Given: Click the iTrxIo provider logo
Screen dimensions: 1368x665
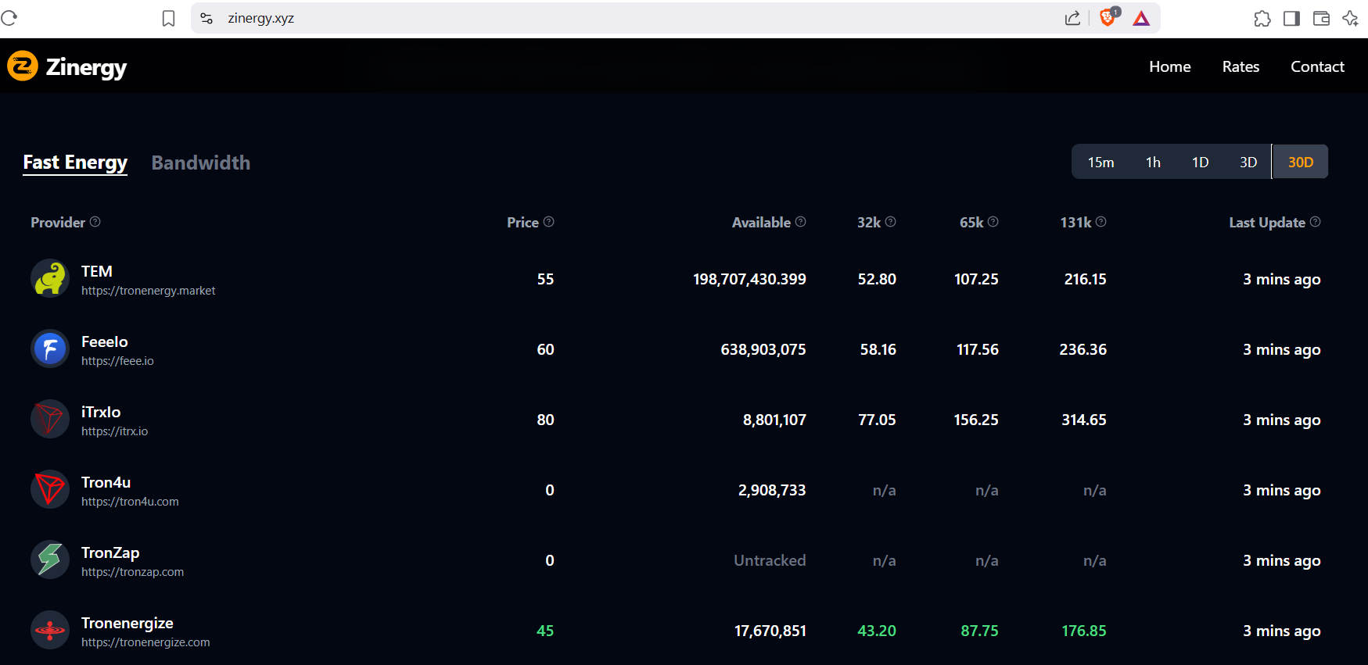Looking at the screenshot, I should click(50, 419).
